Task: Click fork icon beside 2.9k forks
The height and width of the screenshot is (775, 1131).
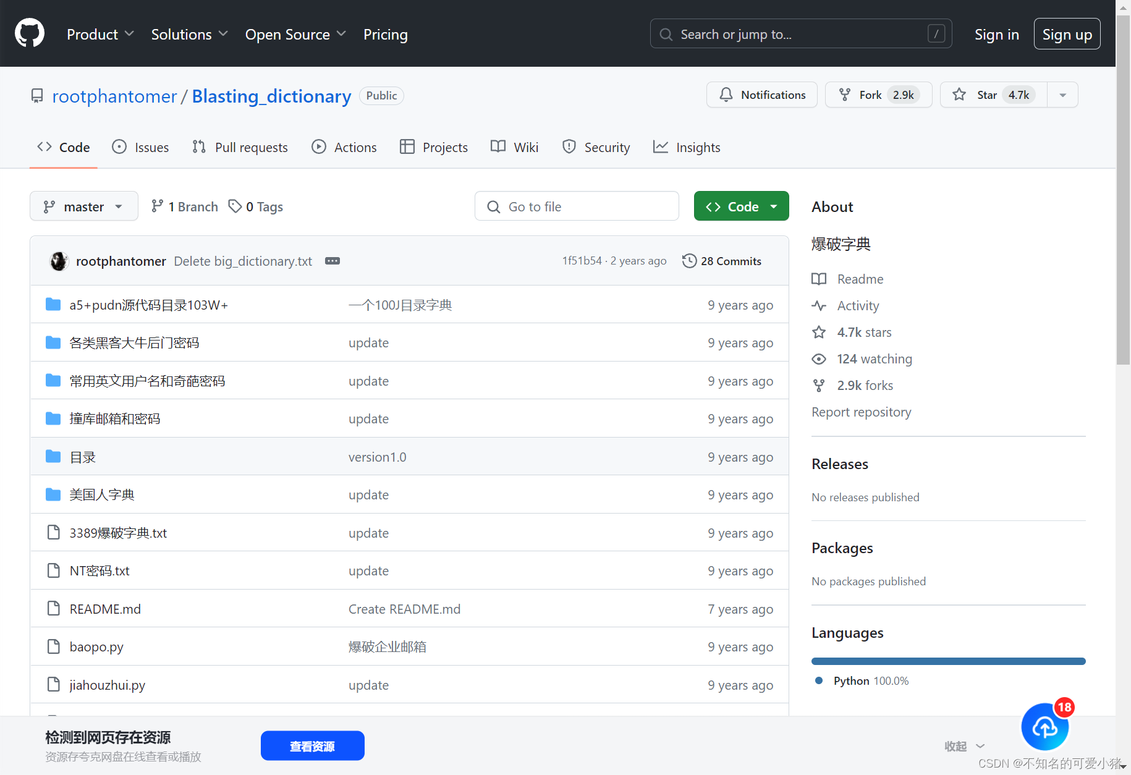Action: [819, 385]
